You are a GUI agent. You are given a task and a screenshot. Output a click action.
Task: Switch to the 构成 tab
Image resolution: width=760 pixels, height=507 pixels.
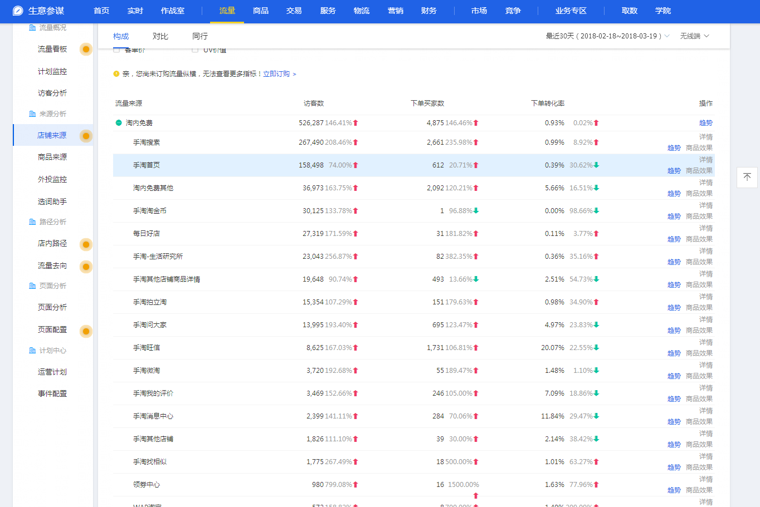121,36
